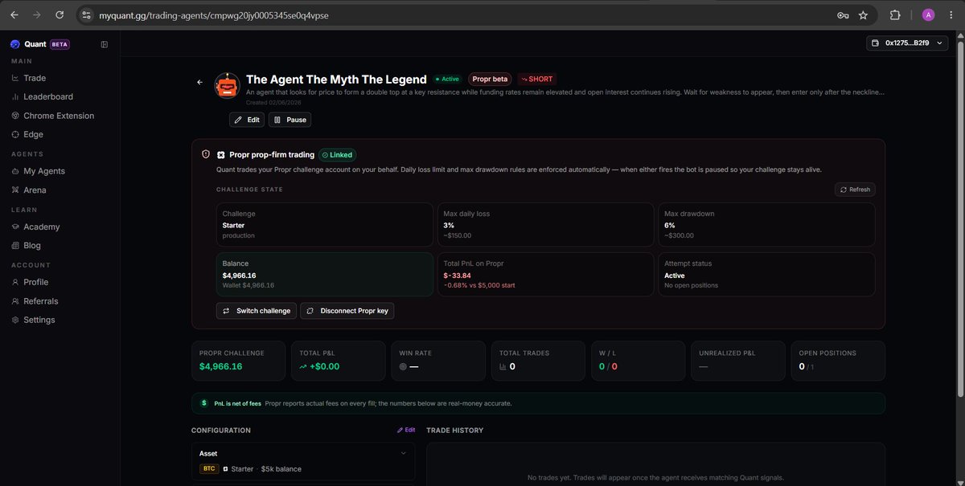Image resolution: width=965 pixels, height=486 pixels.
Task: Click the Max drawdown 6% card
Action: 766,225
